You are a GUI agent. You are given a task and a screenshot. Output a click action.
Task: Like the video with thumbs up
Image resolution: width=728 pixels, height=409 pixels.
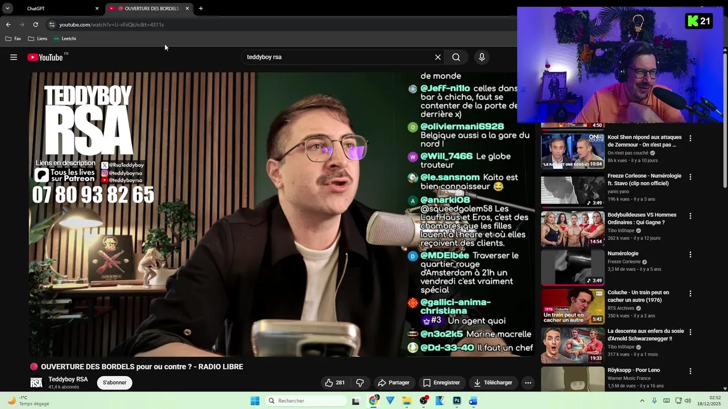tap(335, 383)
